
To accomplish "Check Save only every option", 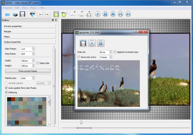I will pyautogui.click(x=79, y=57).
